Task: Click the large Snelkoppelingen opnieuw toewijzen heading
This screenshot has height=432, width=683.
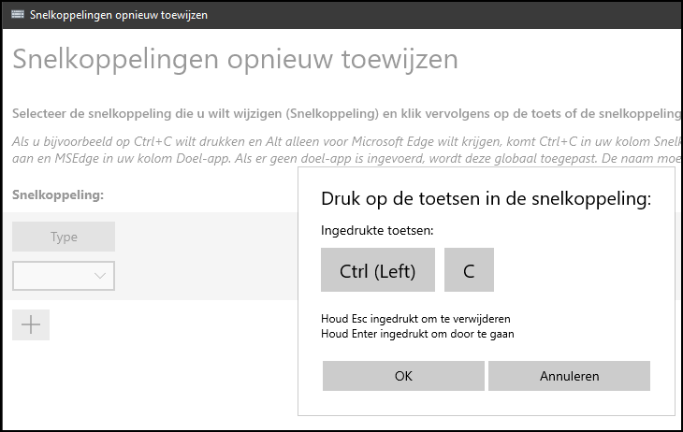Action: 235,59
